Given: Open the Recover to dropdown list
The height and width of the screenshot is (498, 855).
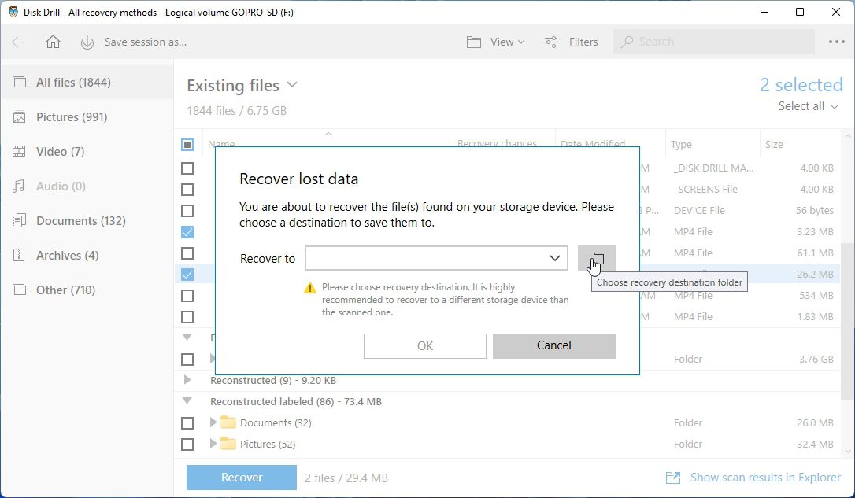Looking at the screenshot, I should pyautogui.click(x=554, y=258).
